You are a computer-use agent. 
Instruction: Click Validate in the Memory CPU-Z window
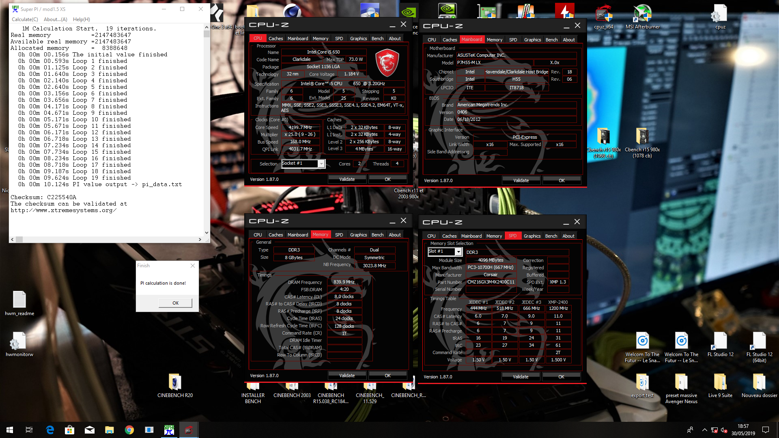pyautogui.click(x=347, y=376)
